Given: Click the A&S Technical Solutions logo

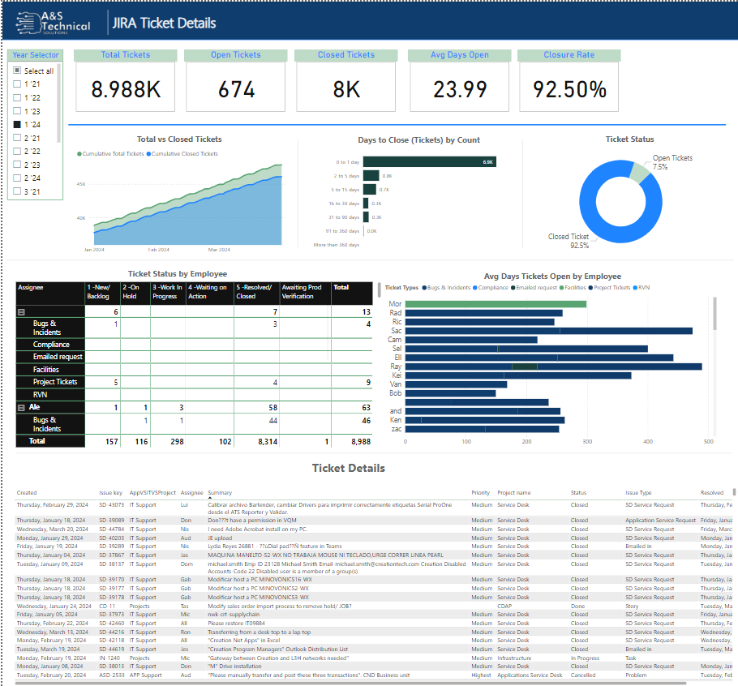Looking at the screenshot, I should [53, 23].
